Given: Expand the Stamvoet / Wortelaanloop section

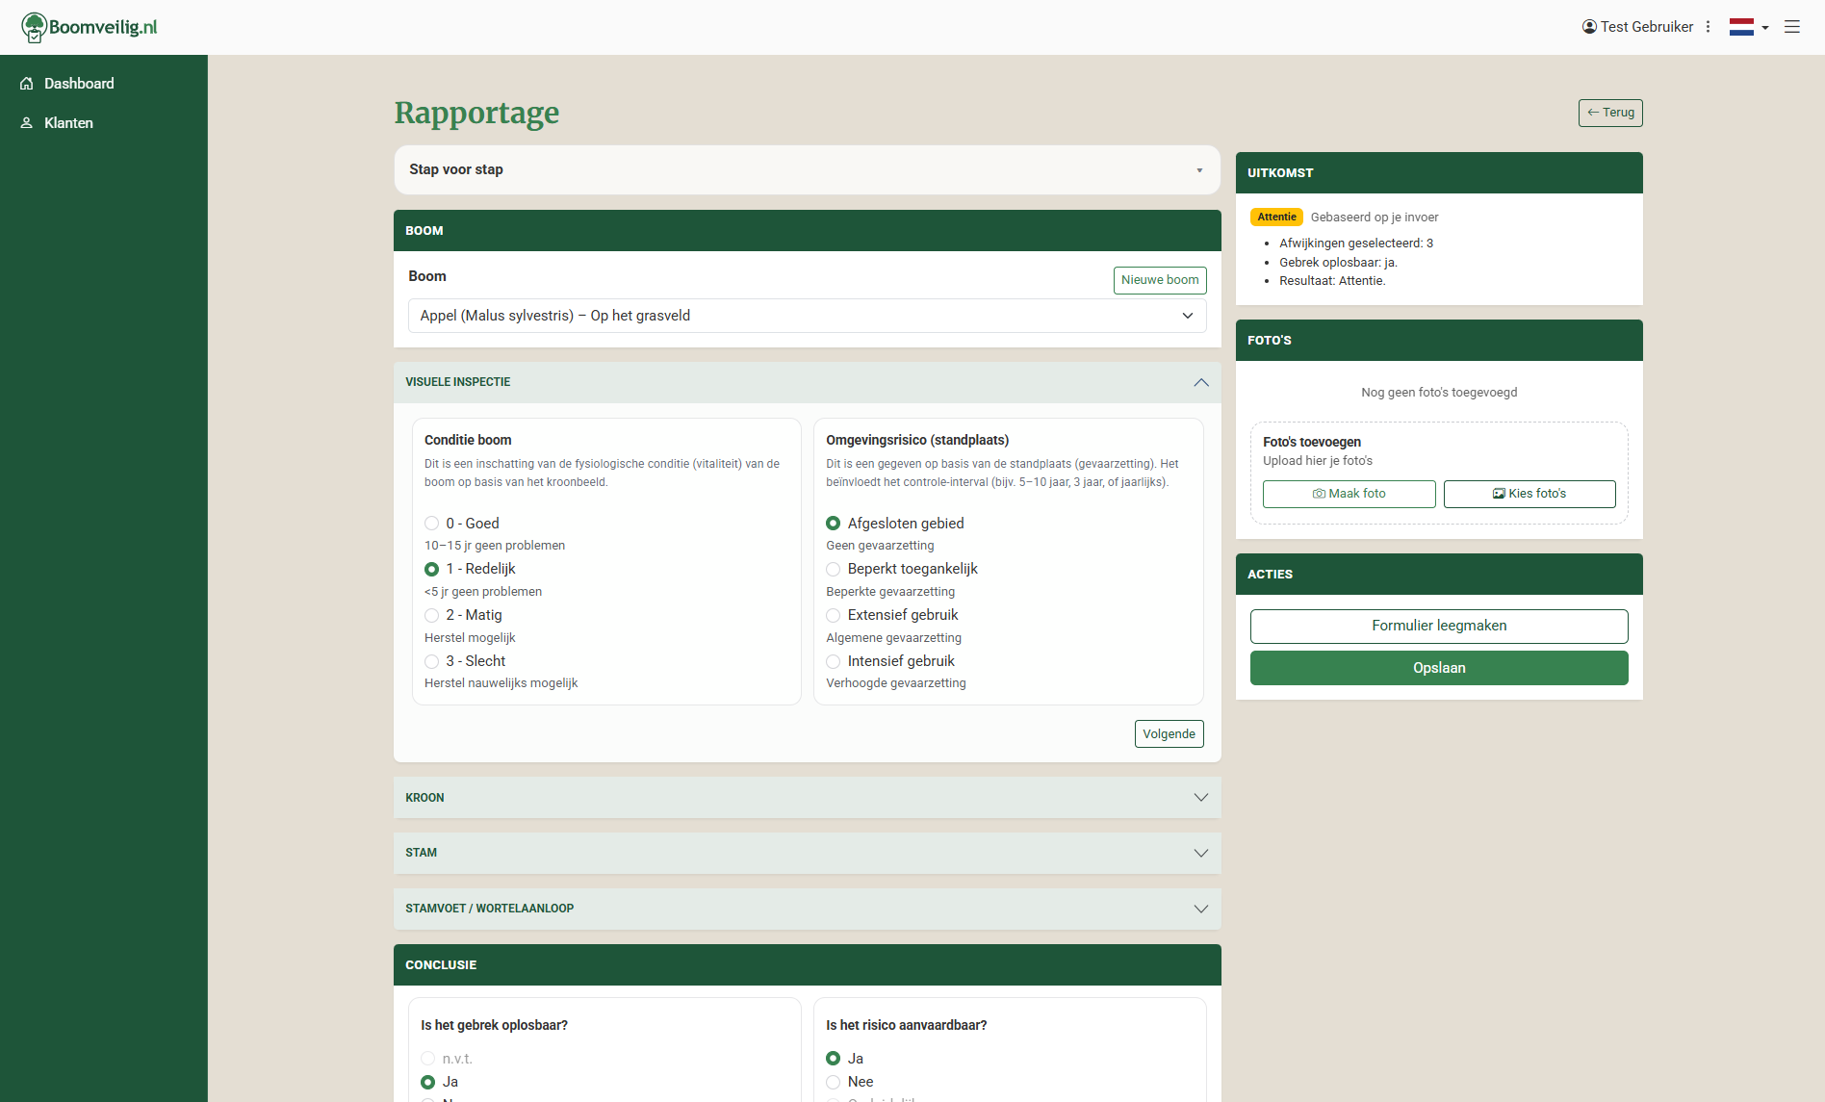Looking at the screenshot, I should [807, 909].
